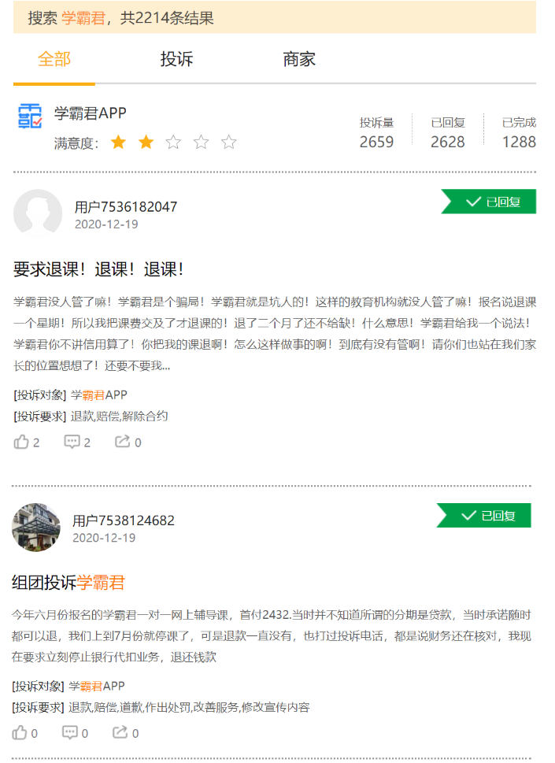Click the 学霸君APP logo icon
Screen dimensions: 555x763
pos(30,116)
